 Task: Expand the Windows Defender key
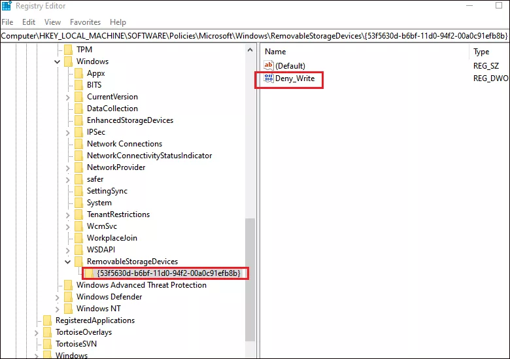coord(58,297)
